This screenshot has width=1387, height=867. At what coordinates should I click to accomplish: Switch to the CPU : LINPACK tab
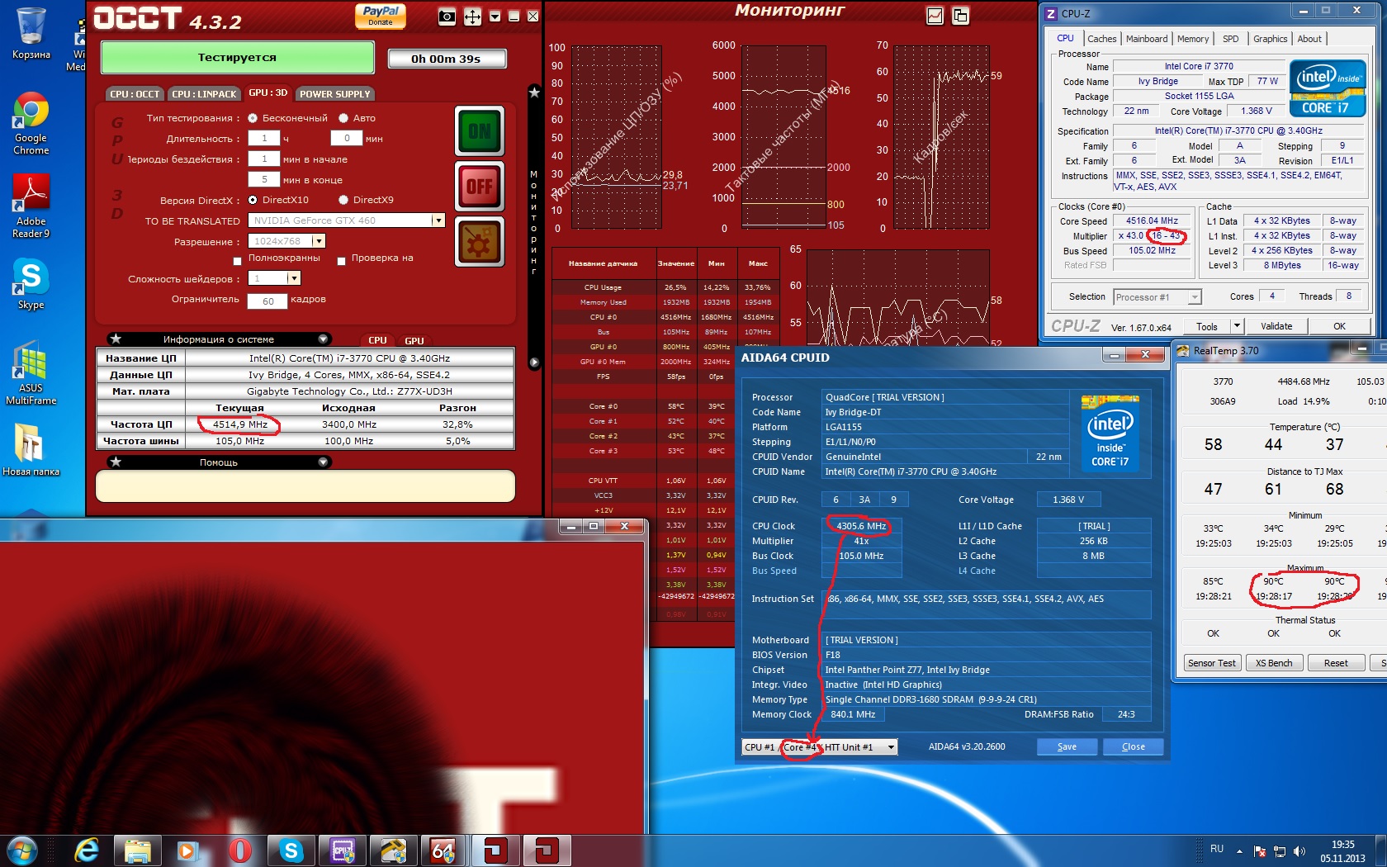[204, 94]
